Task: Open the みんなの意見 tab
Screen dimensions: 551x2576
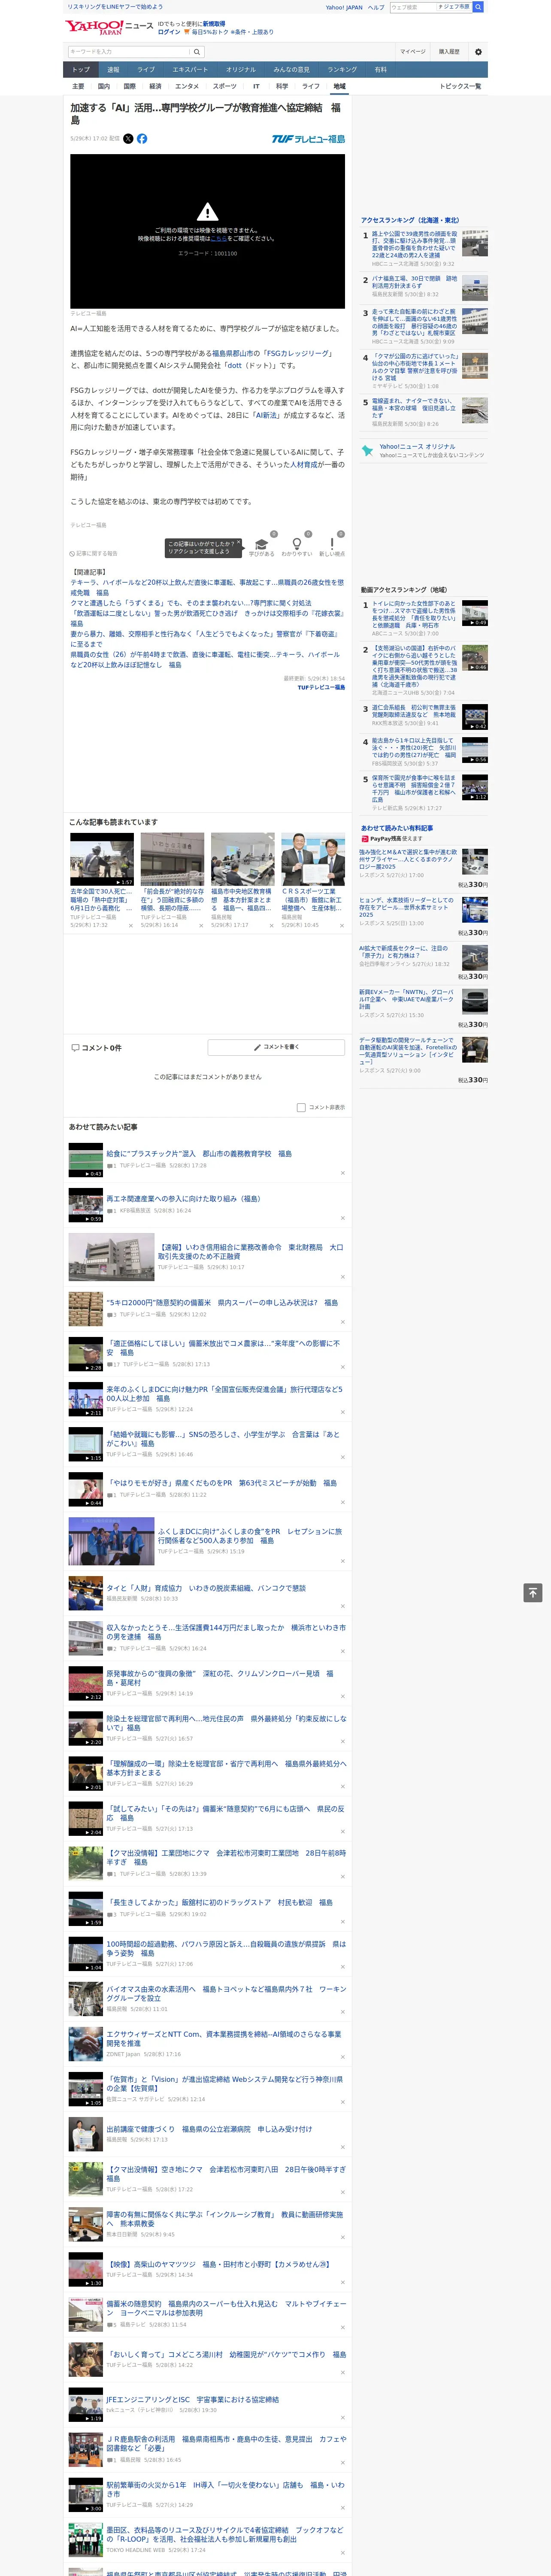Action: [292, 70]
